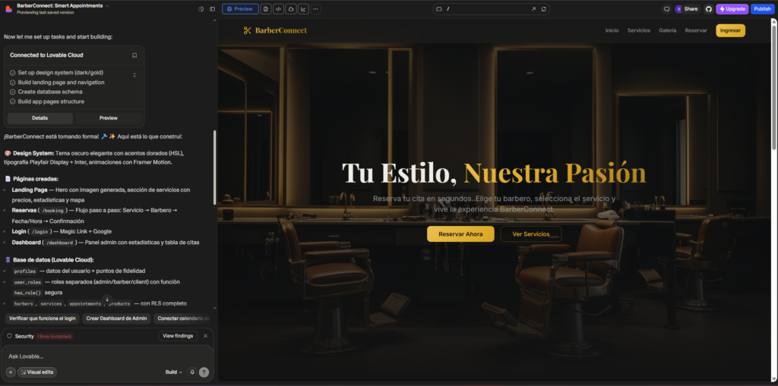The height and width of the screenshot is (386, 778).
Task: Open the code editor view icon
Action: [x=279, y=9]
